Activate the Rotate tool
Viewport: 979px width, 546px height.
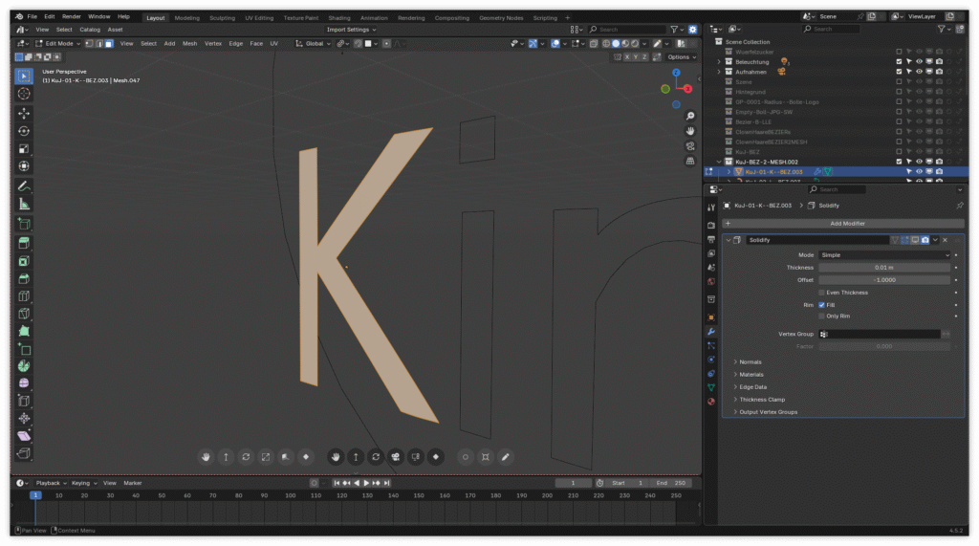click(x=24, y=131)
